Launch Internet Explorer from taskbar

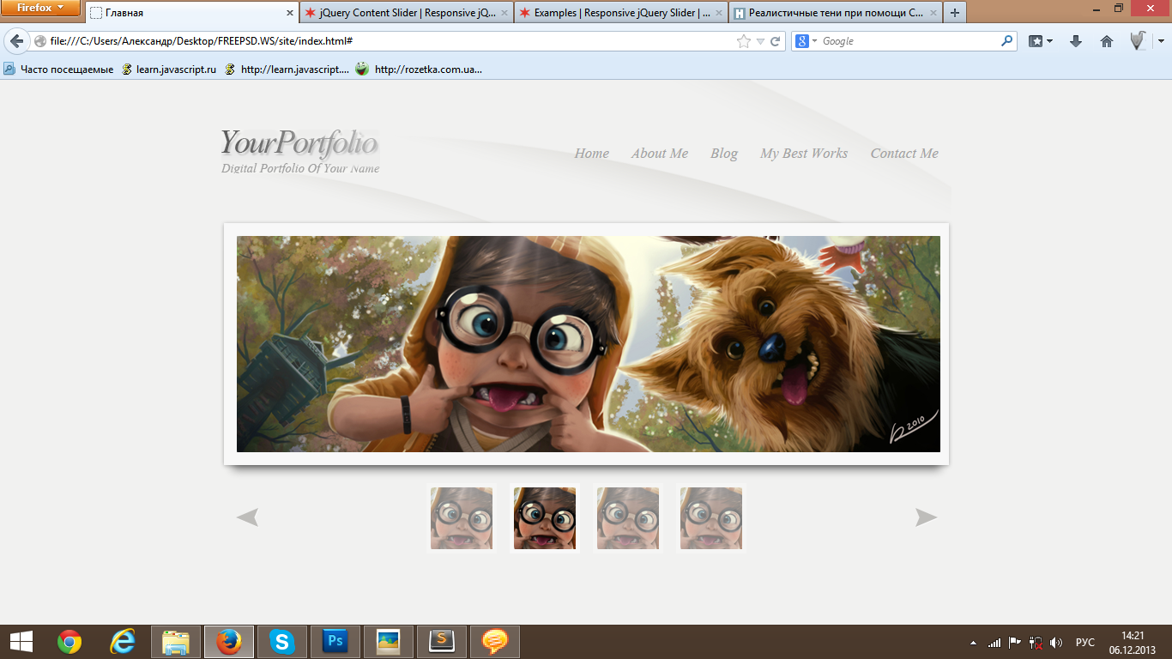point(123,642)
